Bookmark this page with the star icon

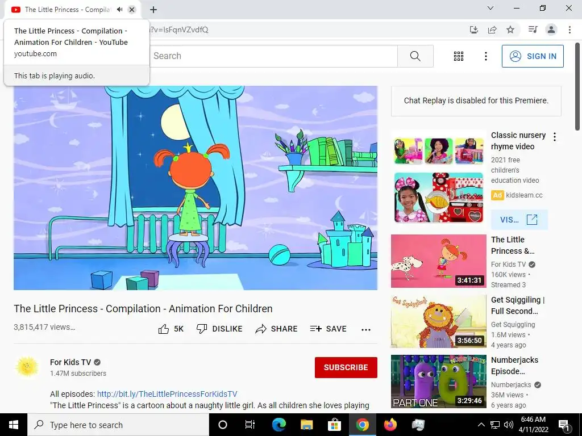pos(510,30)
